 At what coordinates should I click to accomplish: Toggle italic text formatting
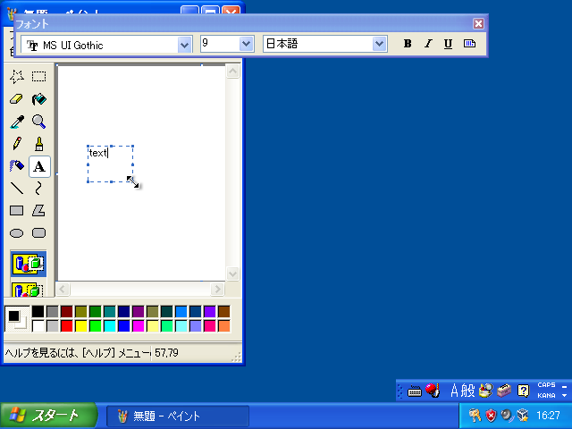pyautogui.click(x=427, y=44)
